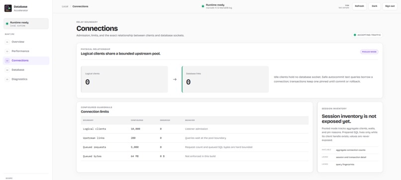Open the Performance page

[26, 51]
